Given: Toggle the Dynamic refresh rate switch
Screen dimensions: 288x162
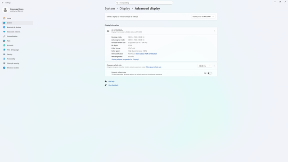Looking at the screenshot, I should point(210,73).
